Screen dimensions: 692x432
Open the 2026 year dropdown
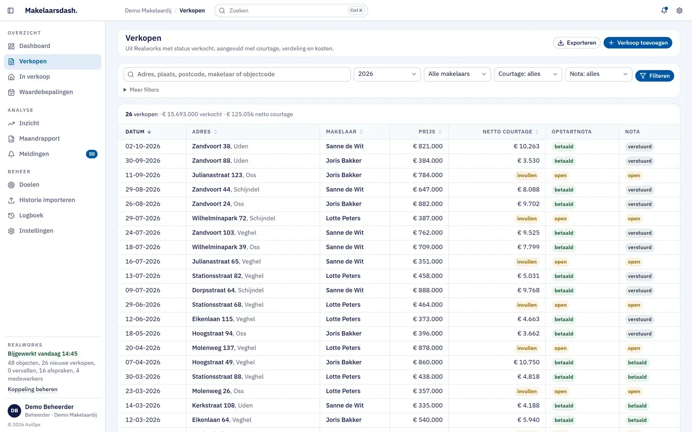(x=387, y=74)
